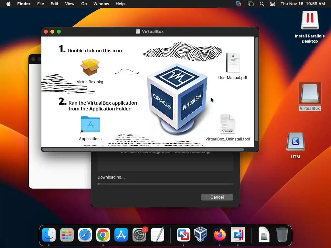Open the Finder menu

click(x=24, y=4)
